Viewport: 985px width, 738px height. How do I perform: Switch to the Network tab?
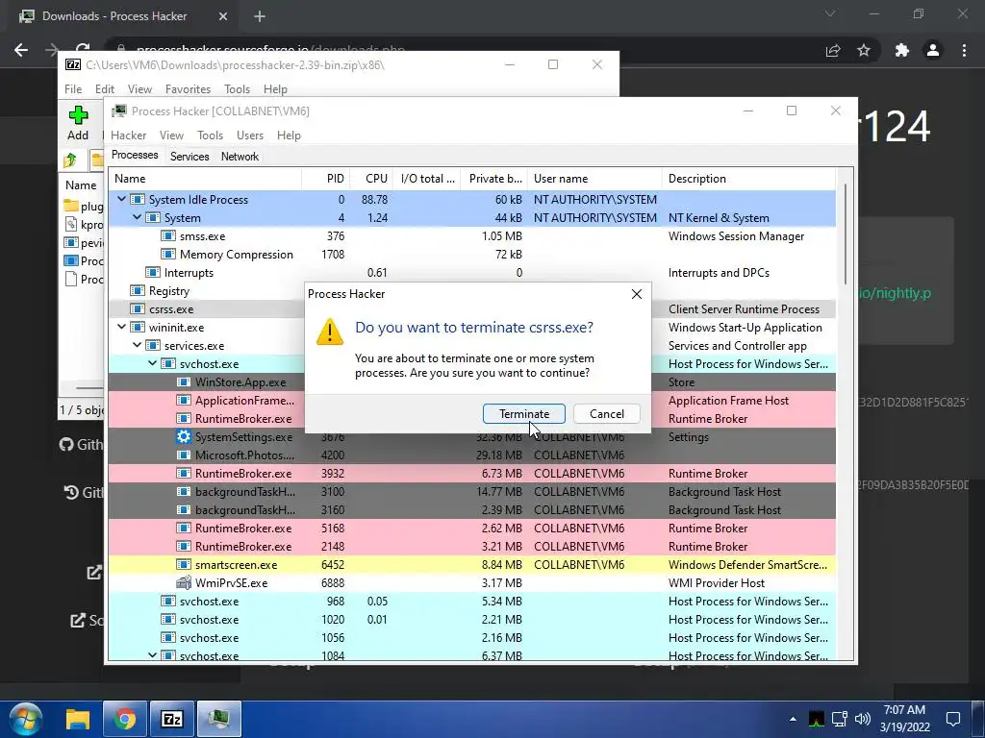click(240, 157)
